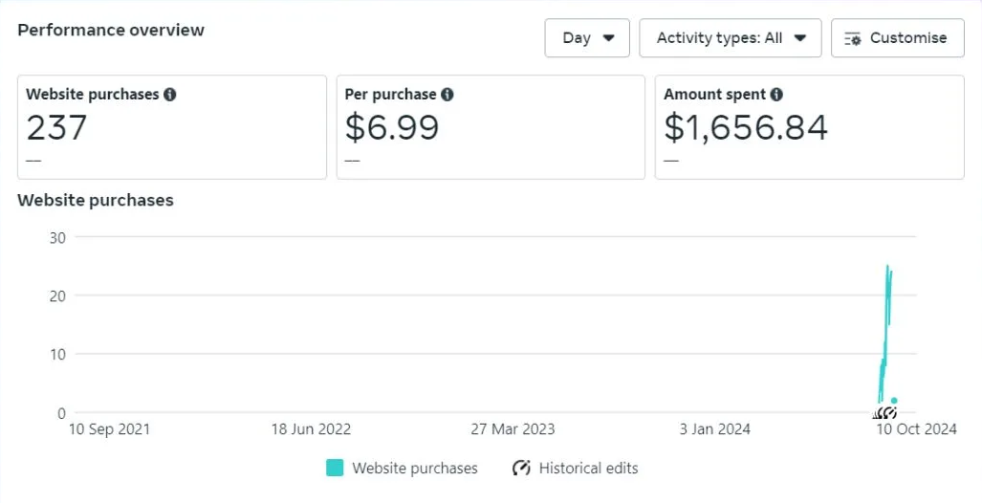Expand the Activity types: All dropdown

[x=731, y=38]
